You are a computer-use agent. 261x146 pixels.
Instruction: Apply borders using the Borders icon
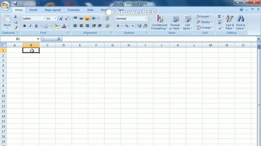46,26
